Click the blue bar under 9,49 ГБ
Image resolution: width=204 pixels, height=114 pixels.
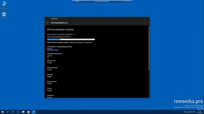[53, 50]
